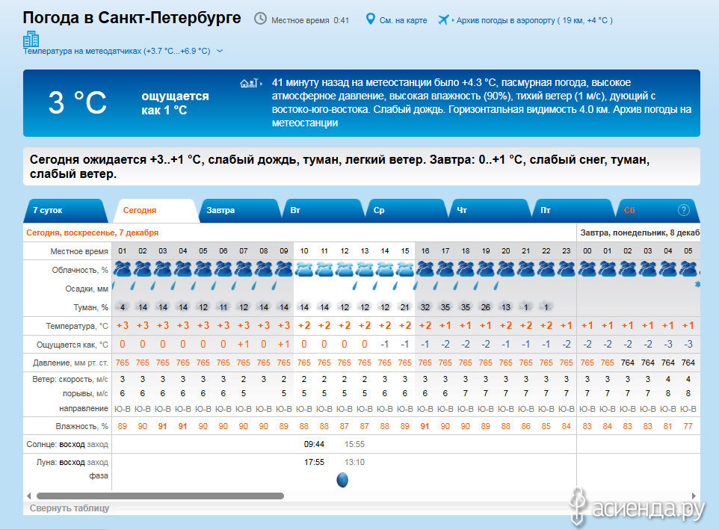Click the horizontal scrollbar thumb under the table

tap(160, 496)
